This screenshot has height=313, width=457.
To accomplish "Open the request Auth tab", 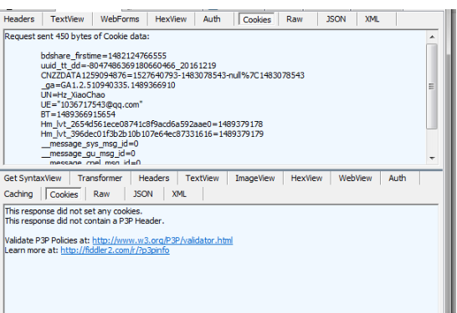I will click(x=212, y=19).
